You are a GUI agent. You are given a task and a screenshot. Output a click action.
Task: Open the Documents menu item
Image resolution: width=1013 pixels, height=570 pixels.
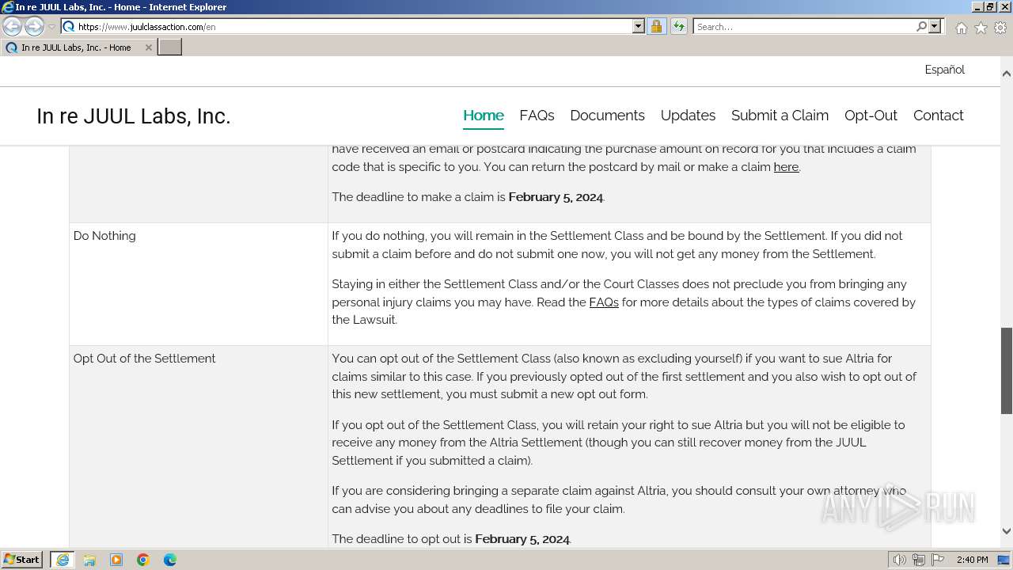607,116
